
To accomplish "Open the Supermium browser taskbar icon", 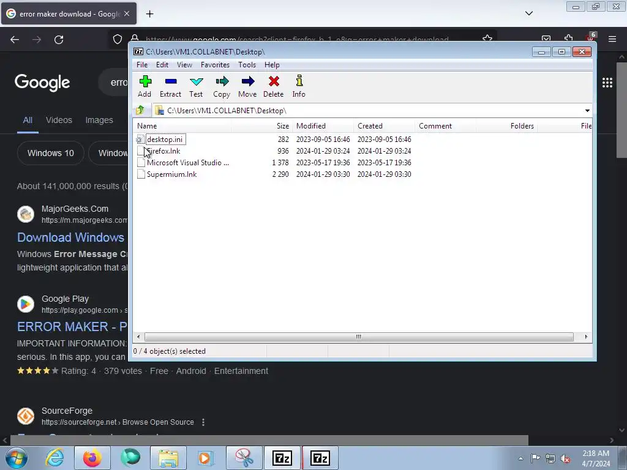I will (x=130, y=458).
